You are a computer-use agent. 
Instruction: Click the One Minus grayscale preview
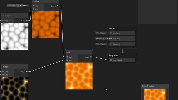click(15, 36)
